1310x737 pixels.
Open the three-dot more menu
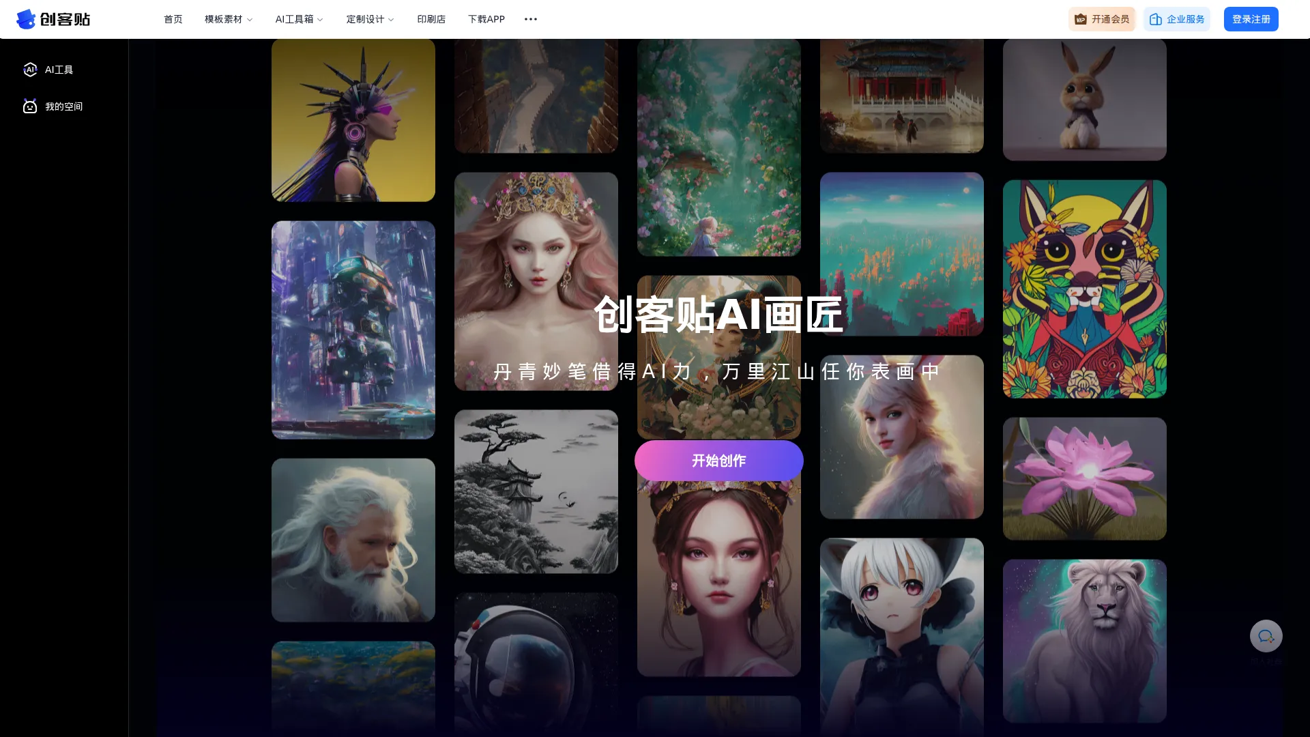tap(531, 19)
